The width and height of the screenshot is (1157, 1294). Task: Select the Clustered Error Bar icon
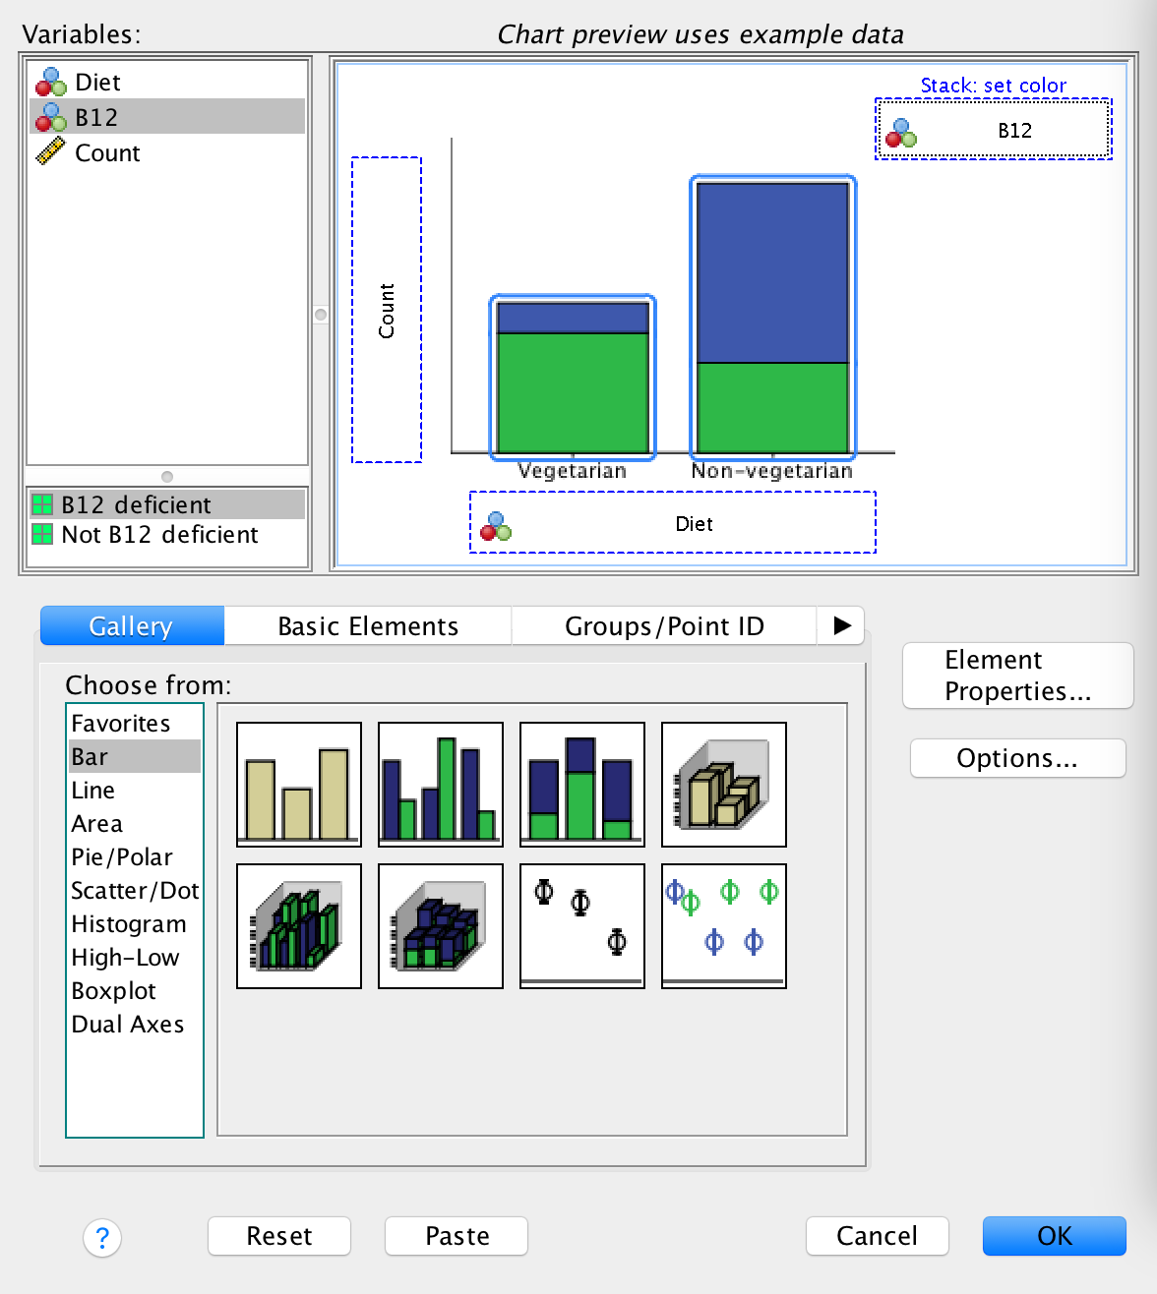tap(723, 925)
